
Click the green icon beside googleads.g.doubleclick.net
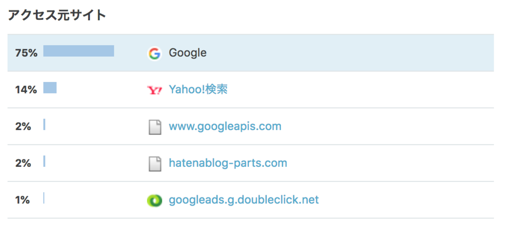coord(155,201)
